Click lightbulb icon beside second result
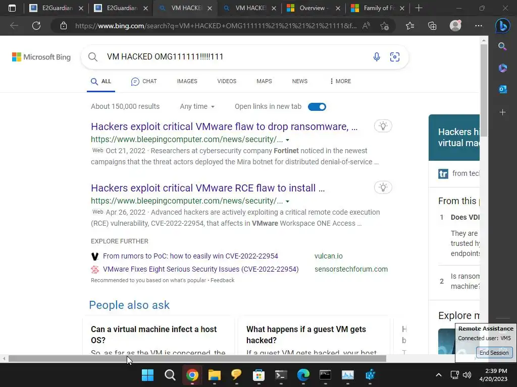Screen dimensions: 517x387 [383, 187]
